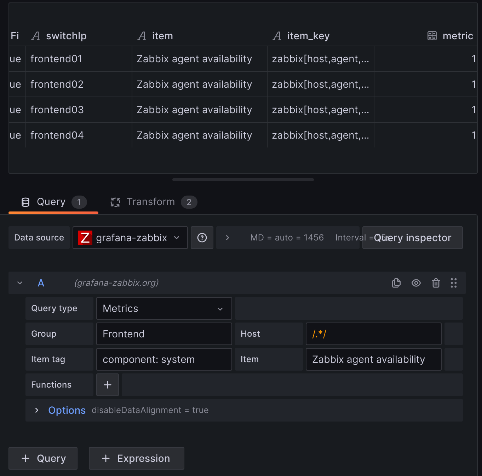Select the frontend03 cell
482x476 pixels.
pyautogui.click(x=79, y=110)
